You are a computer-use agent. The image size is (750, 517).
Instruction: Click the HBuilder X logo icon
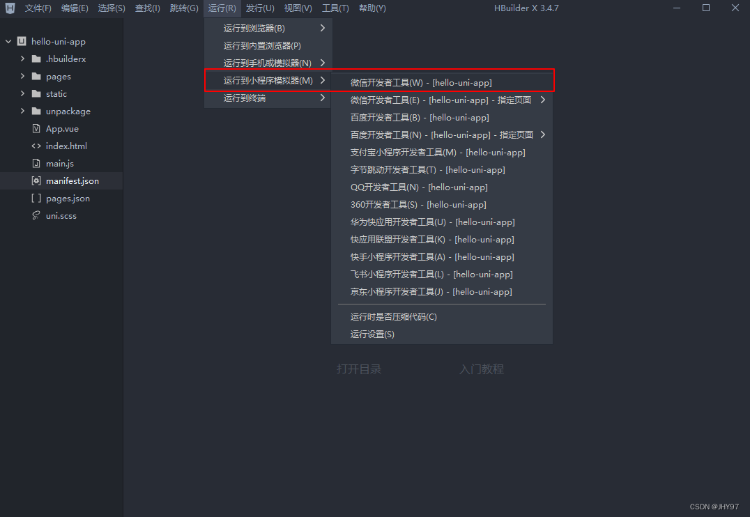10,8
